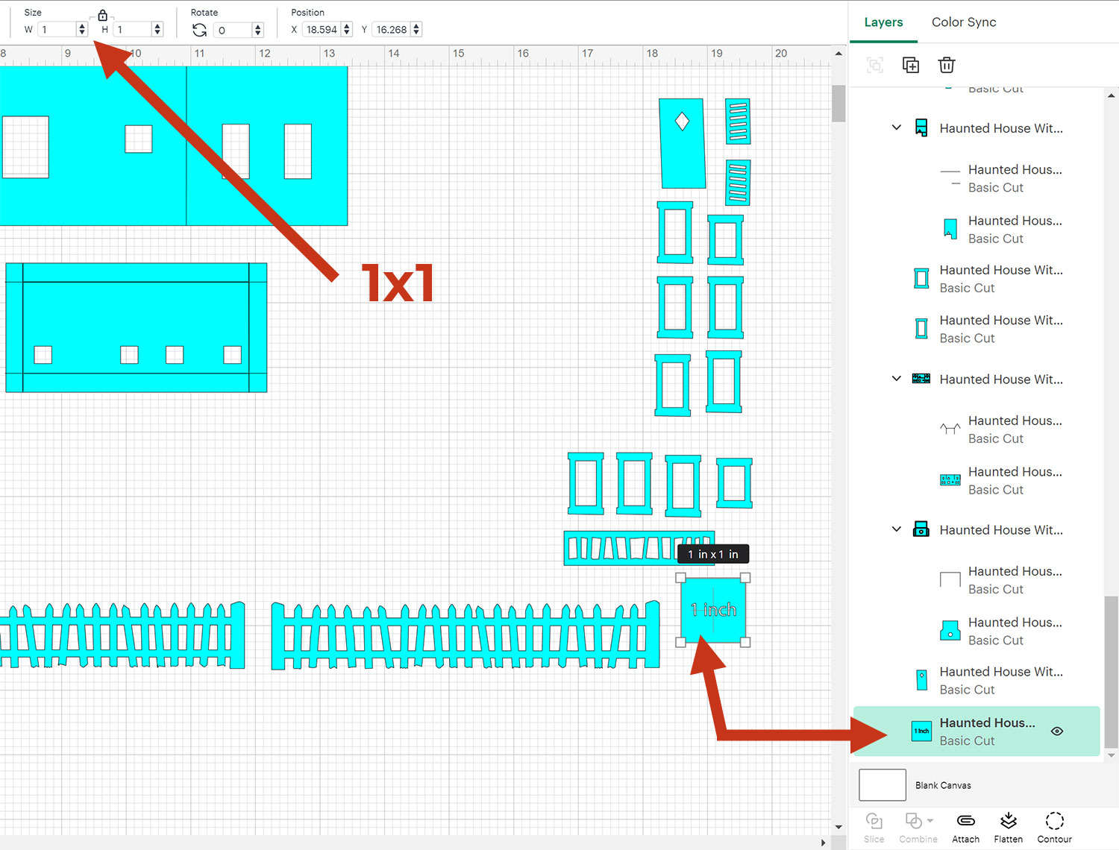
Task: Click the Y position input field
Action: [x=392, y=30]
